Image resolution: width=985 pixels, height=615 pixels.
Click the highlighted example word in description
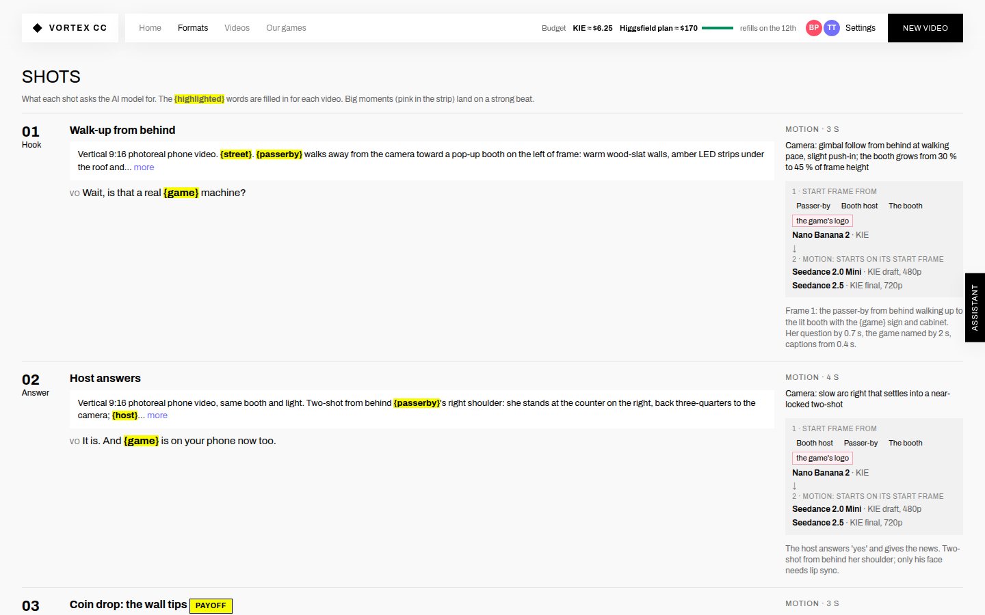coord(199,99)
